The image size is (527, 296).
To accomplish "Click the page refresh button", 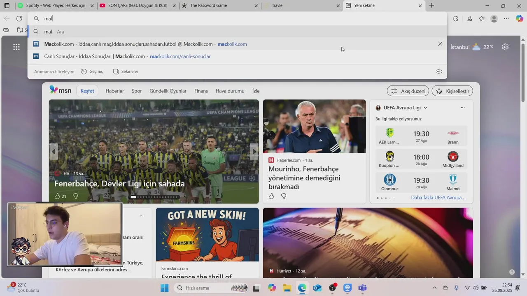I will [x=19, y=18].
